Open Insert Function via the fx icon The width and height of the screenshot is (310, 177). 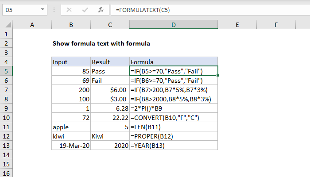101,9
